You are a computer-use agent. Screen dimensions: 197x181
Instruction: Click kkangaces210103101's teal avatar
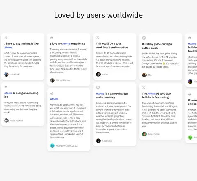52,146
